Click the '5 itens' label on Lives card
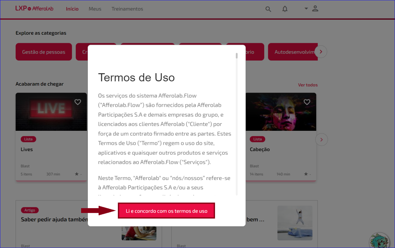The image size is (395, 248). pyautogui.click(x=26, y=174)
